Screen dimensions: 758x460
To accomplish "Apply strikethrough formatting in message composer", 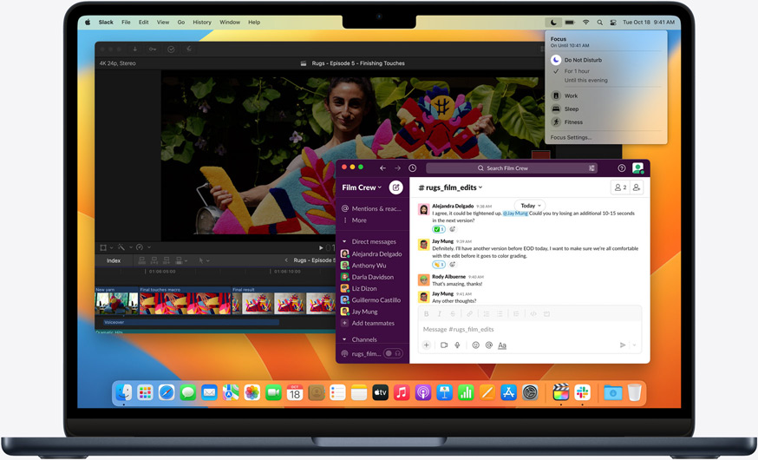I will tap(453, 314).
